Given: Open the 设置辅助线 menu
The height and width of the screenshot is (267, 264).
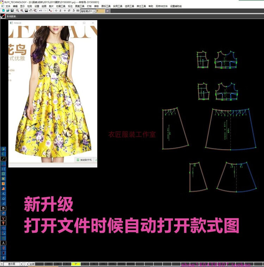Looking at the screenshot, I should 176,6.
